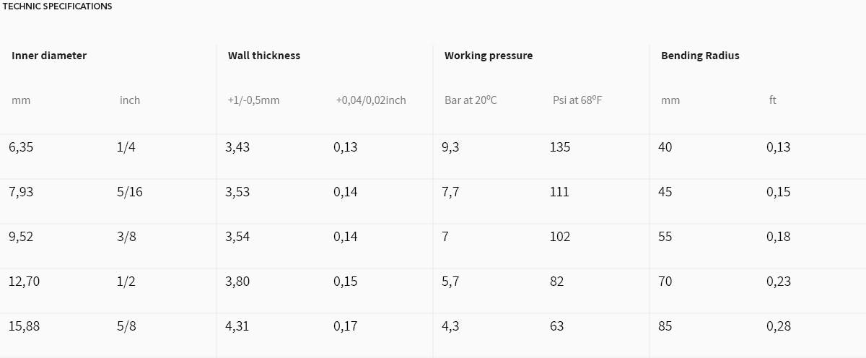Click the 0,28 ft bending radius value
Image resolution: width=866 pixels, height=358 pixels.
779,326
